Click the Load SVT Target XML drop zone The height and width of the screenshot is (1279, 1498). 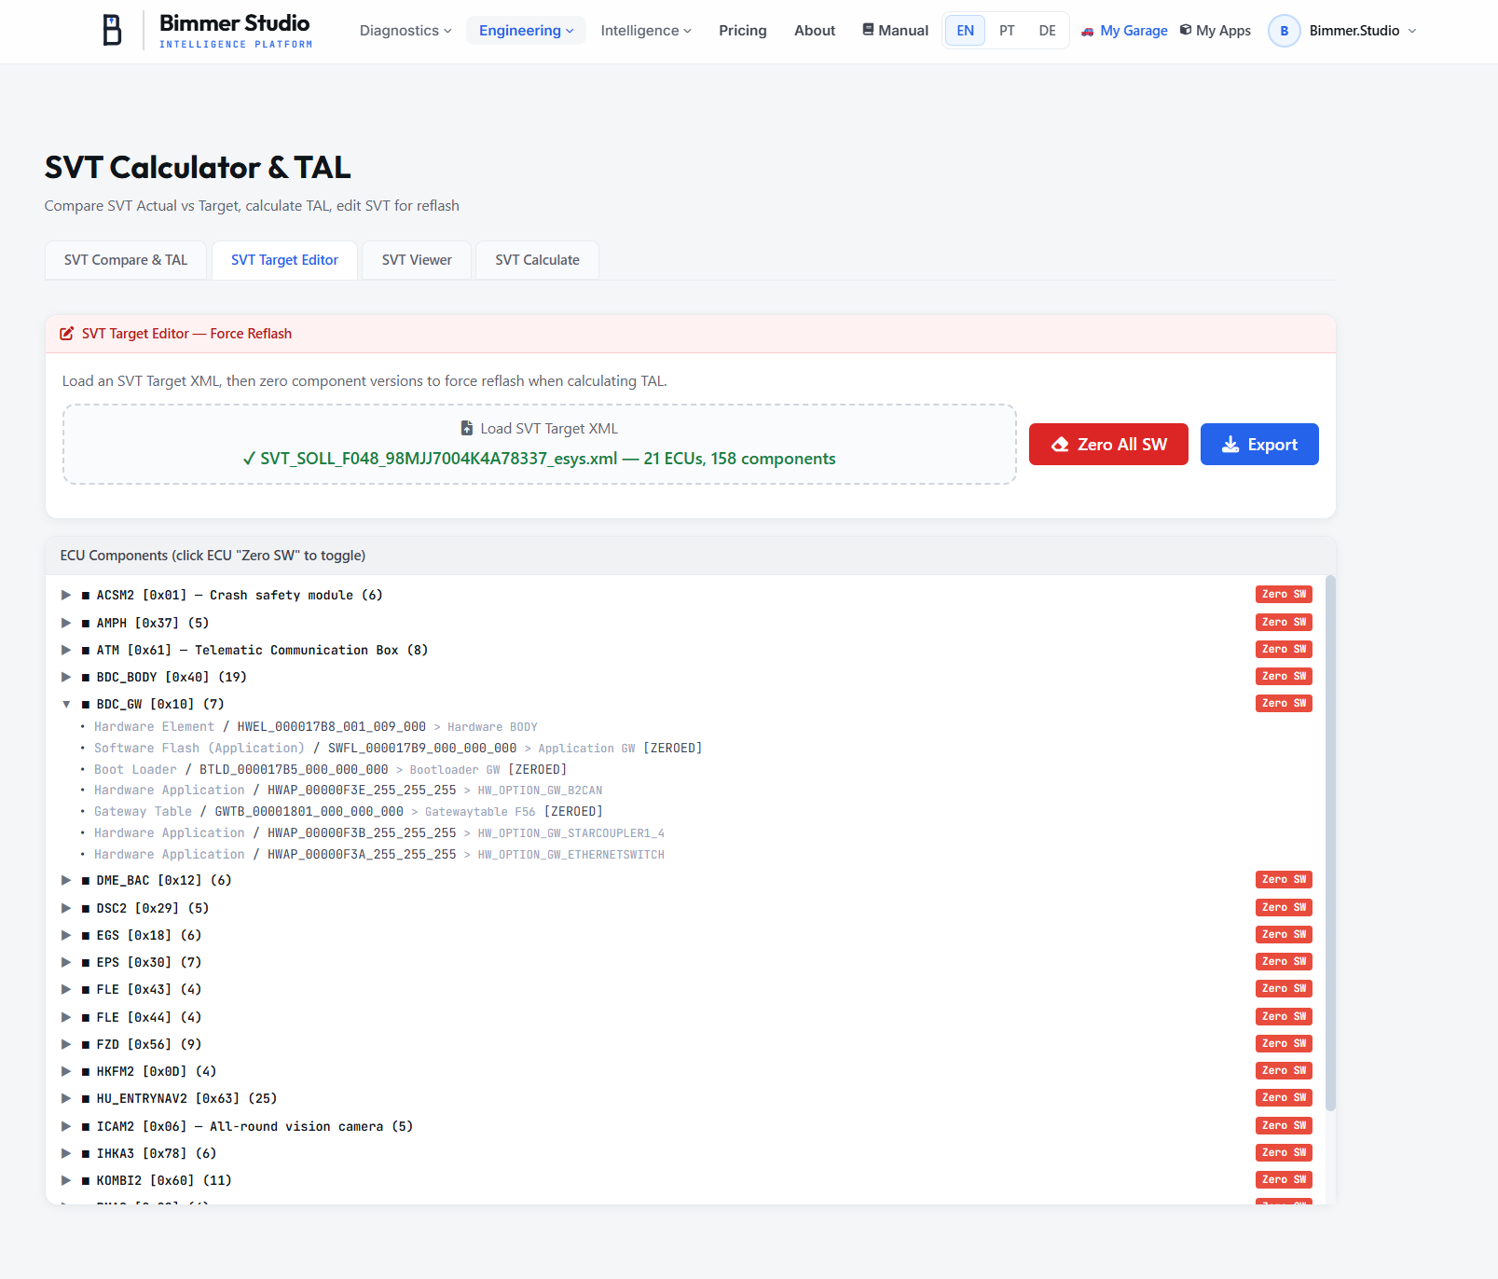pyautogui.click(x=540, y=444)
